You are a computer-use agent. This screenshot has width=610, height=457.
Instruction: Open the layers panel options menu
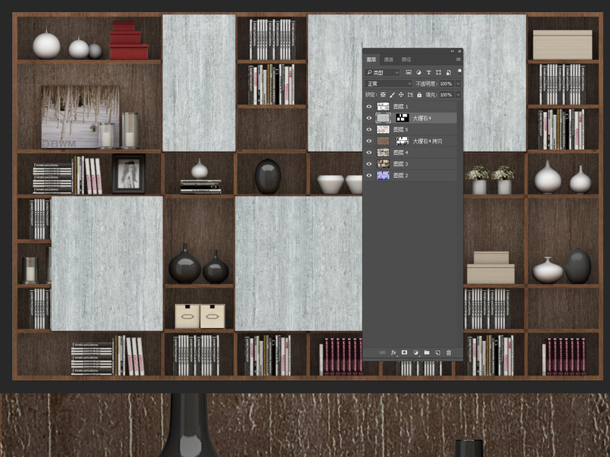pyautogui.click(x=458, y=60)
